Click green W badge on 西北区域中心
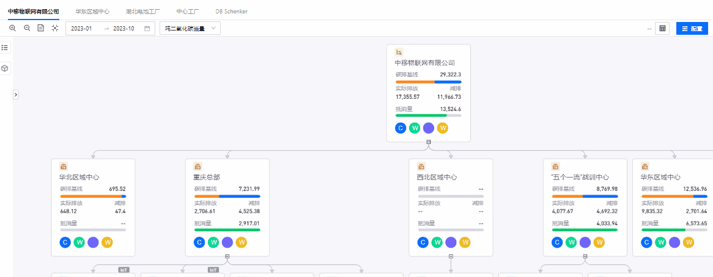Image resolution: width=713 pixels, height=277 pixels. 437,242
